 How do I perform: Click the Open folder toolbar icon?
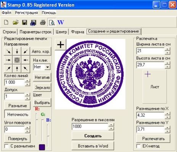[16, 22]
